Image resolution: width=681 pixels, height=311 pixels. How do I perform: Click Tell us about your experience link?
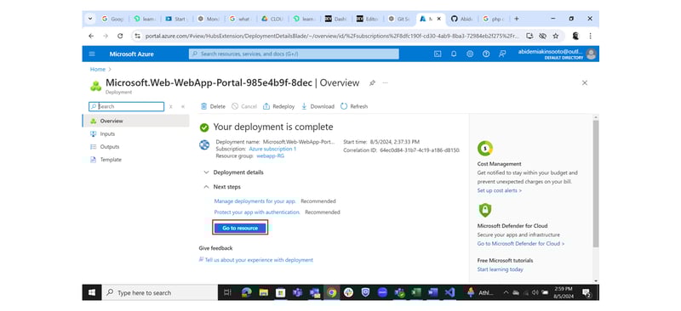pyautogui.click(x=259, y=260)
